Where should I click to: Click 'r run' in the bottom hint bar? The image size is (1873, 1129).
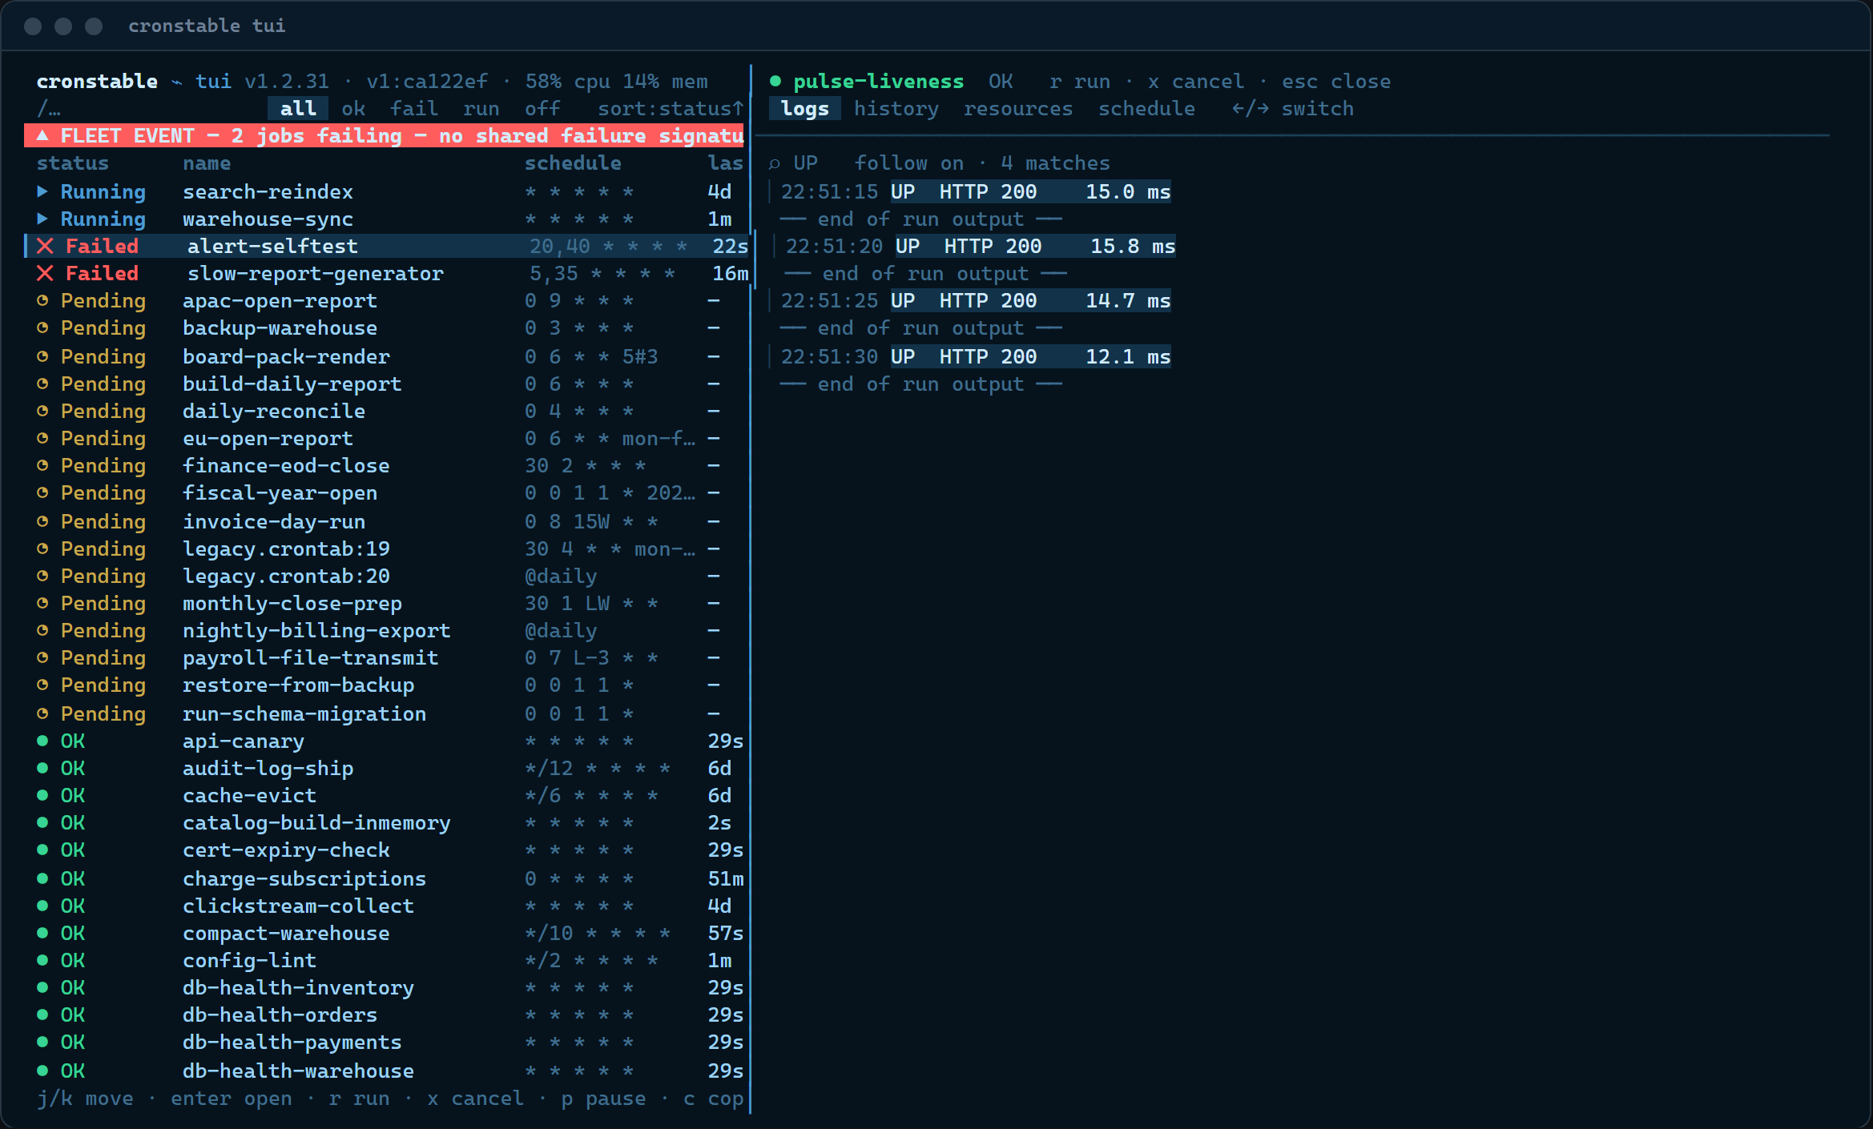[359, 1098]
